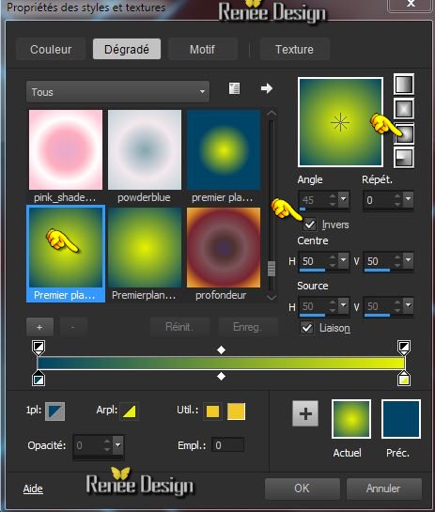Click the plus add-to-palette button
Image resolution: width=435 pixels, height=512 pixels.
305,413
